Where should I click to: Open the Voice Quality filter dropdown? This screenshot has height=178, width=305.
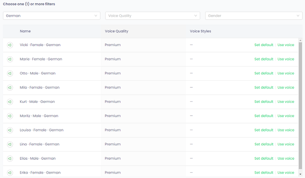(x=153, y=16)
